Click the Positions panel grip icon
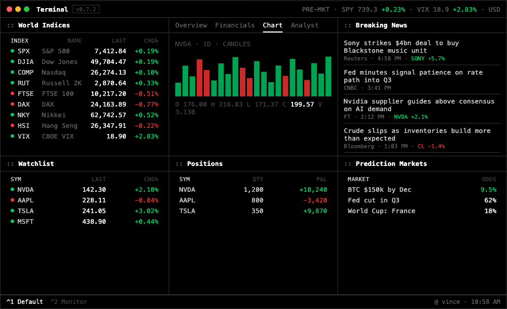Image resolution: width=507 pixels, height=309 pixels. (179, 164)
